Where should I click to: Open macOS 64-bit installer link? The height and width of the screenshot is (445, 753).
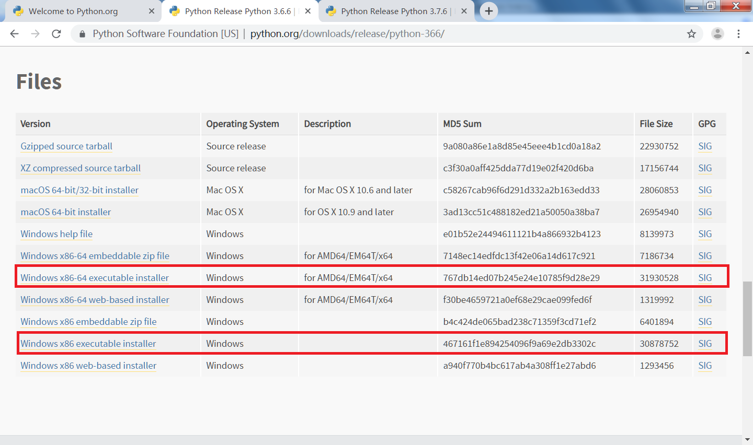[66, 212]
